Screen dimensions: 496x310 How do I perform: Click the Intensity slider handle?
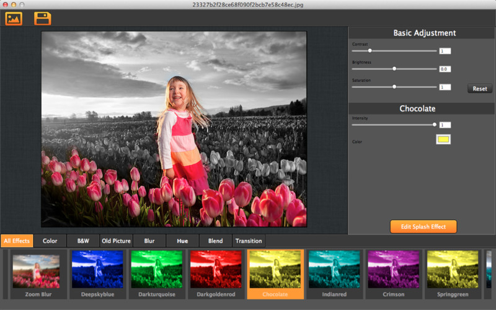click(x=435, y=125)
